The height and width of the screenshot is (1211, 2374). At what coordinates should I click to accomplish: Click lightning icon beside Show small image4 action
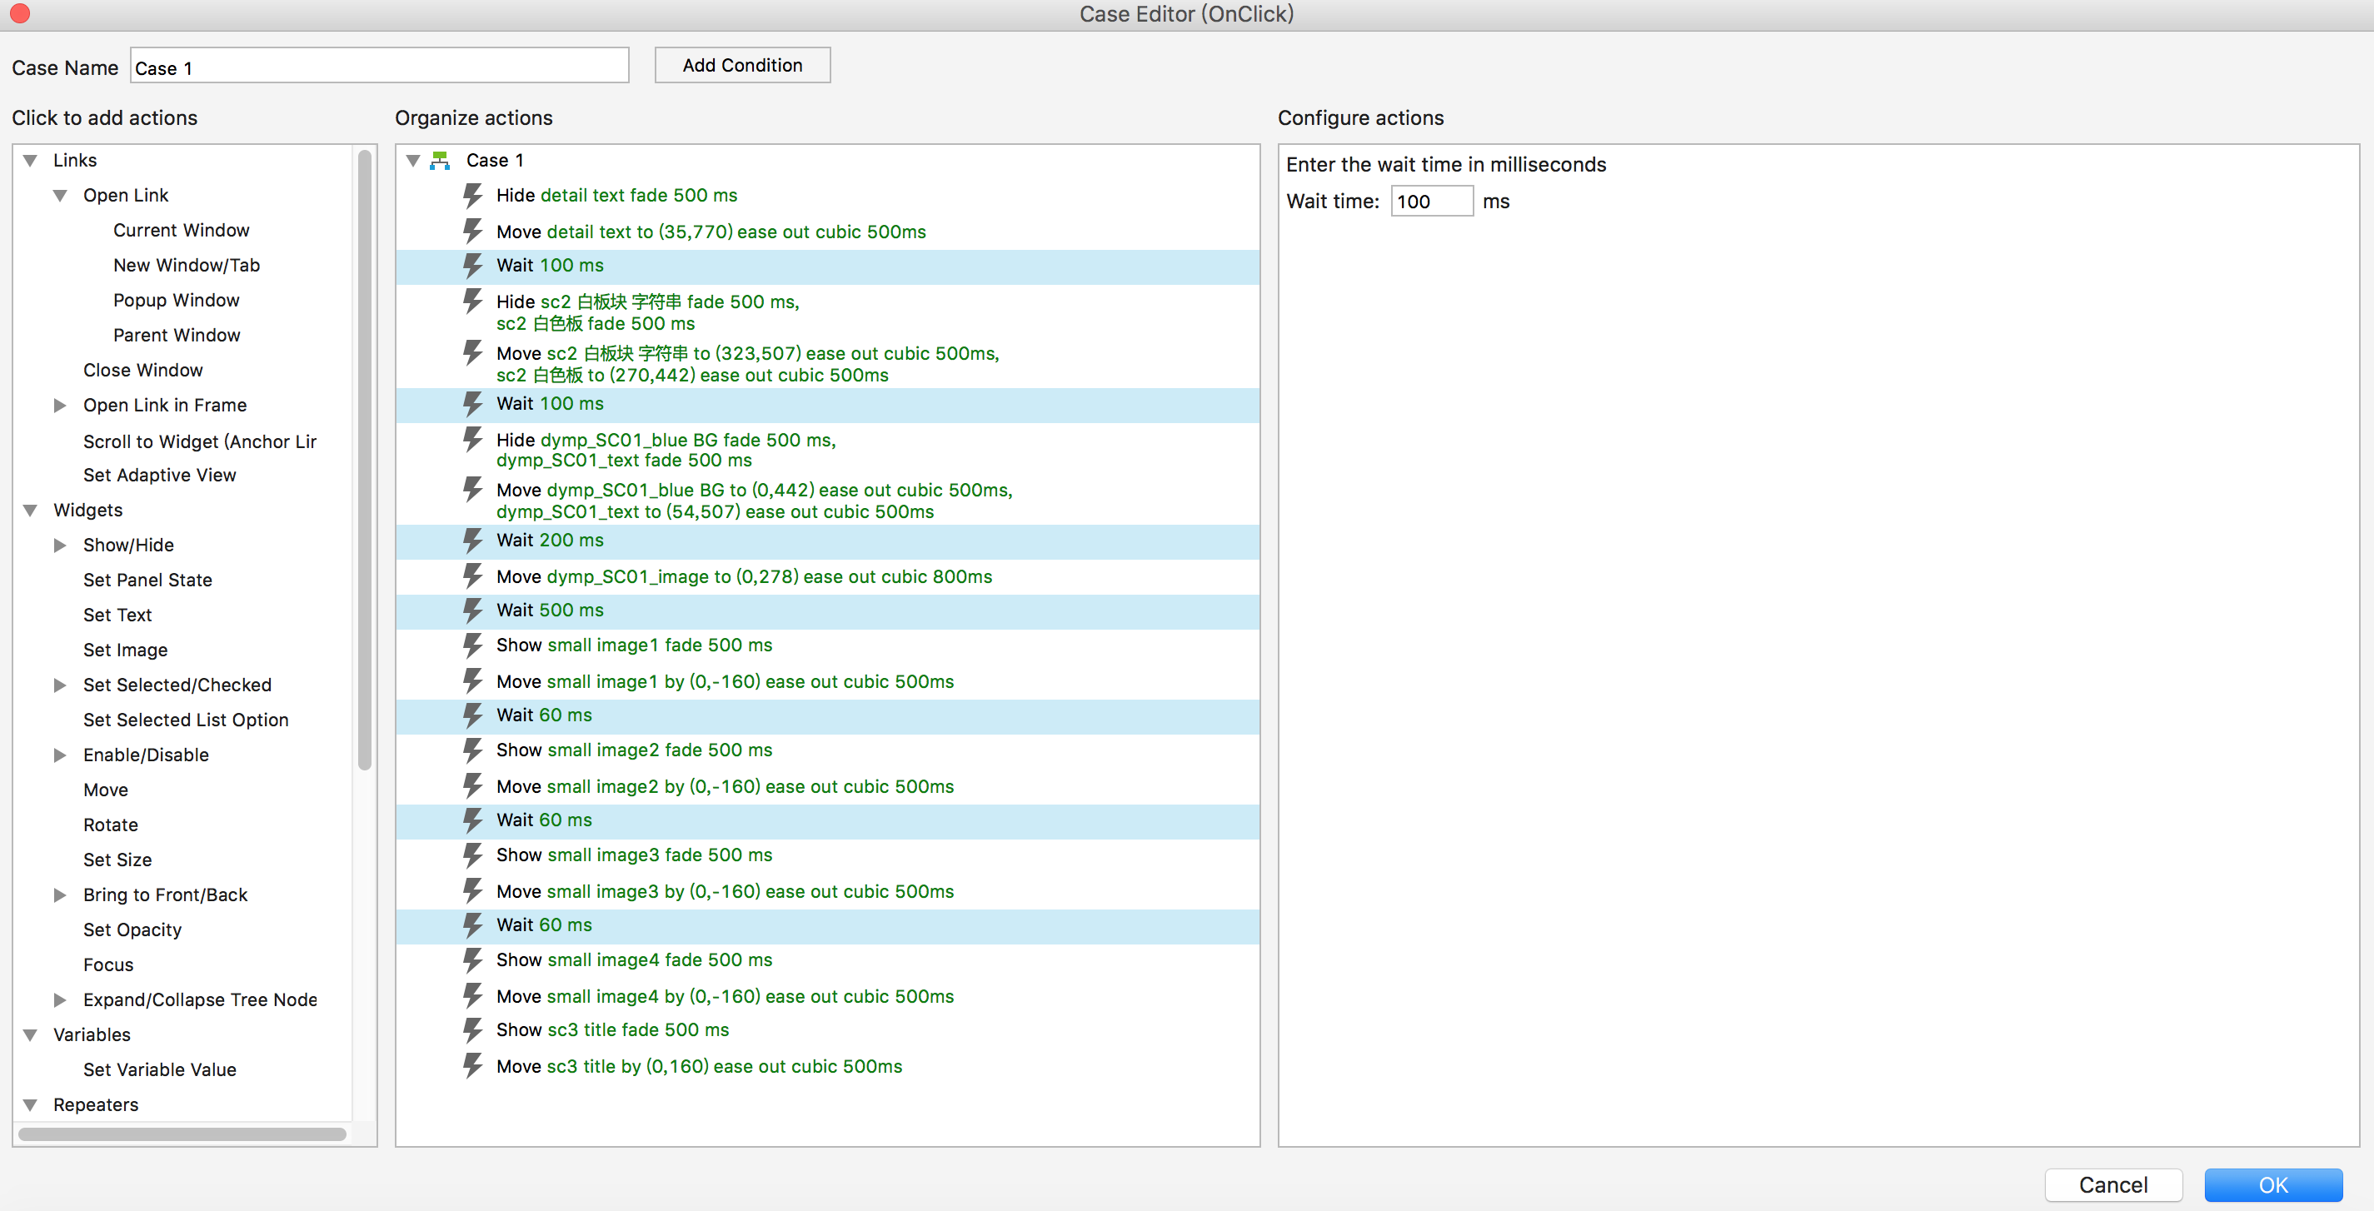click(x=473, y=960)
